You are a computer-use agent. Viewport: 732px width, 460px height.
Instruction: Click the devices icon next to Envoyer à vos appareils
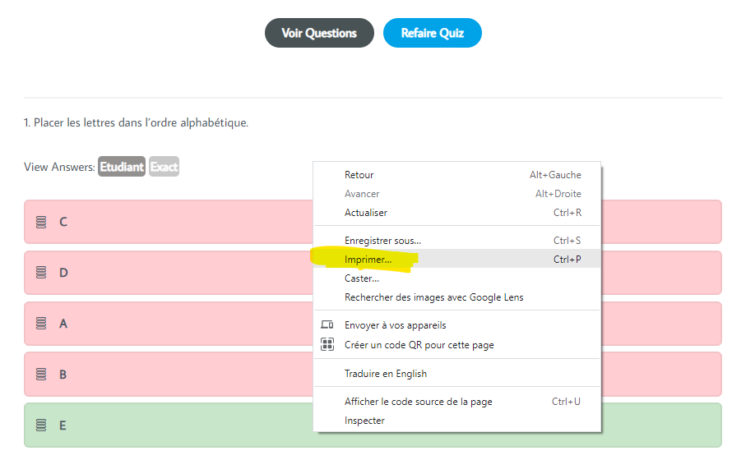pos(327,324)
